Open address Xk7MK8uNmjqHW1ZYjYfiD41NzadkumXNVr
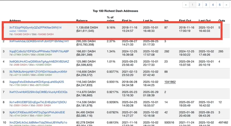This screenshot has width=231, height=126. pyautogui.click(x=38, y=71)
